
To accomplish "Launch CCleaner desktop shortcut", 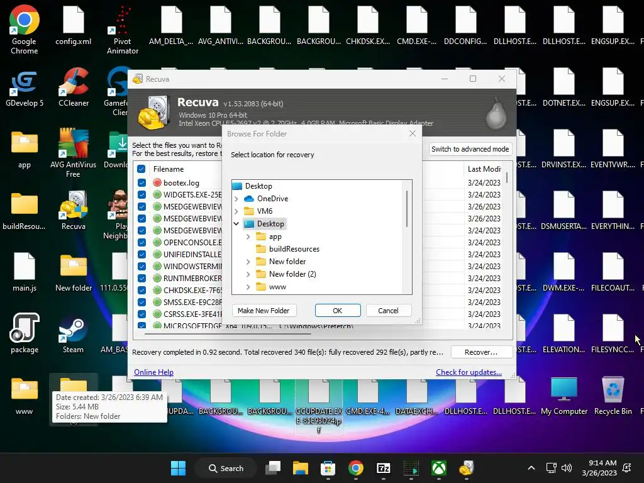I will [73, 88].
